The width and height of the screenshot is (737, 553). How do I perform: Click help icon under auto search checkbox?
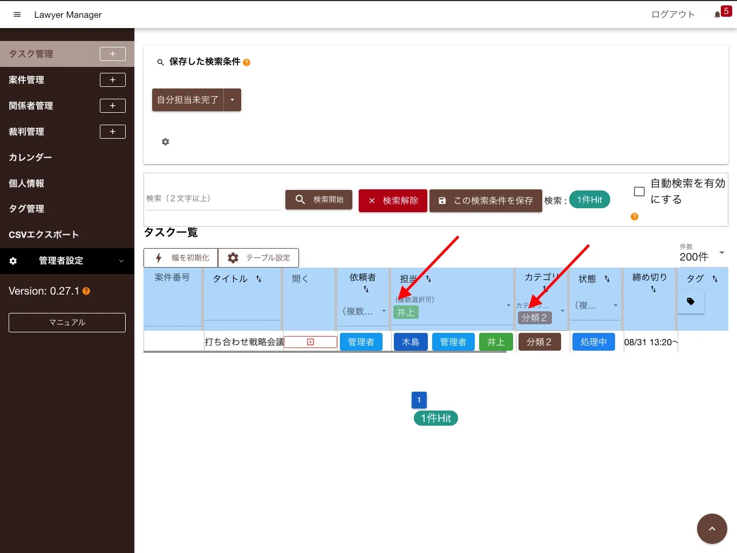tap(634, 216)
